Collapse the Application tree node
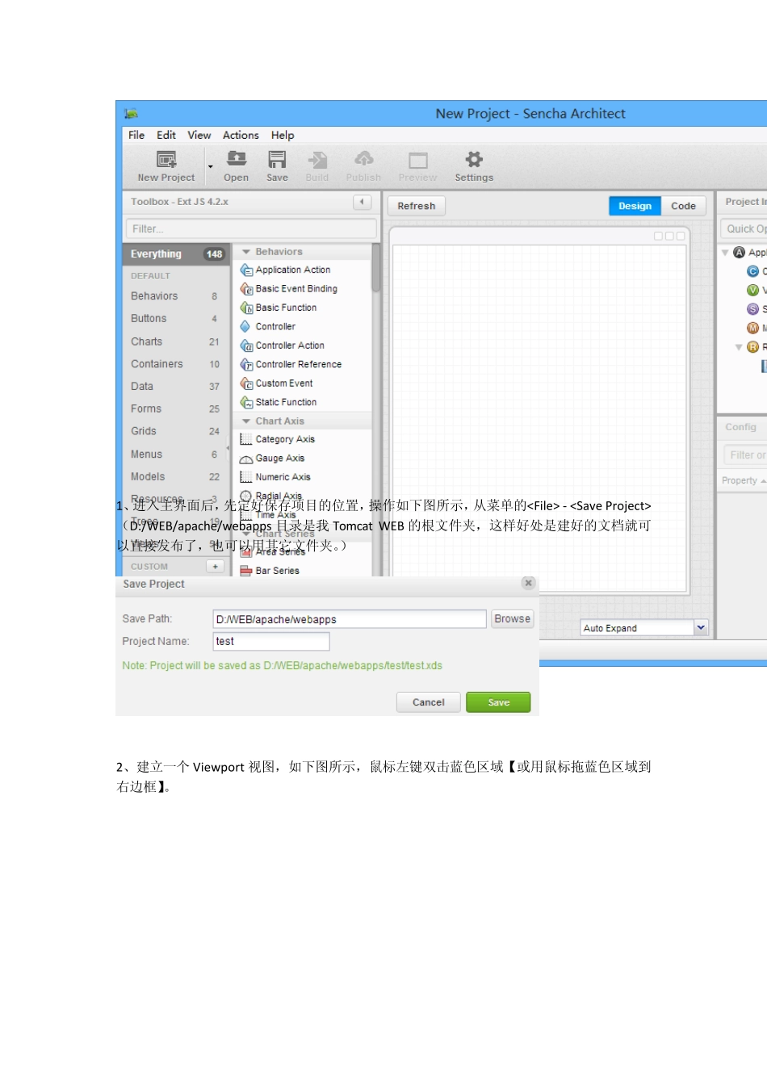Screen dimensions: 767x1085 [x=725, y=253]
